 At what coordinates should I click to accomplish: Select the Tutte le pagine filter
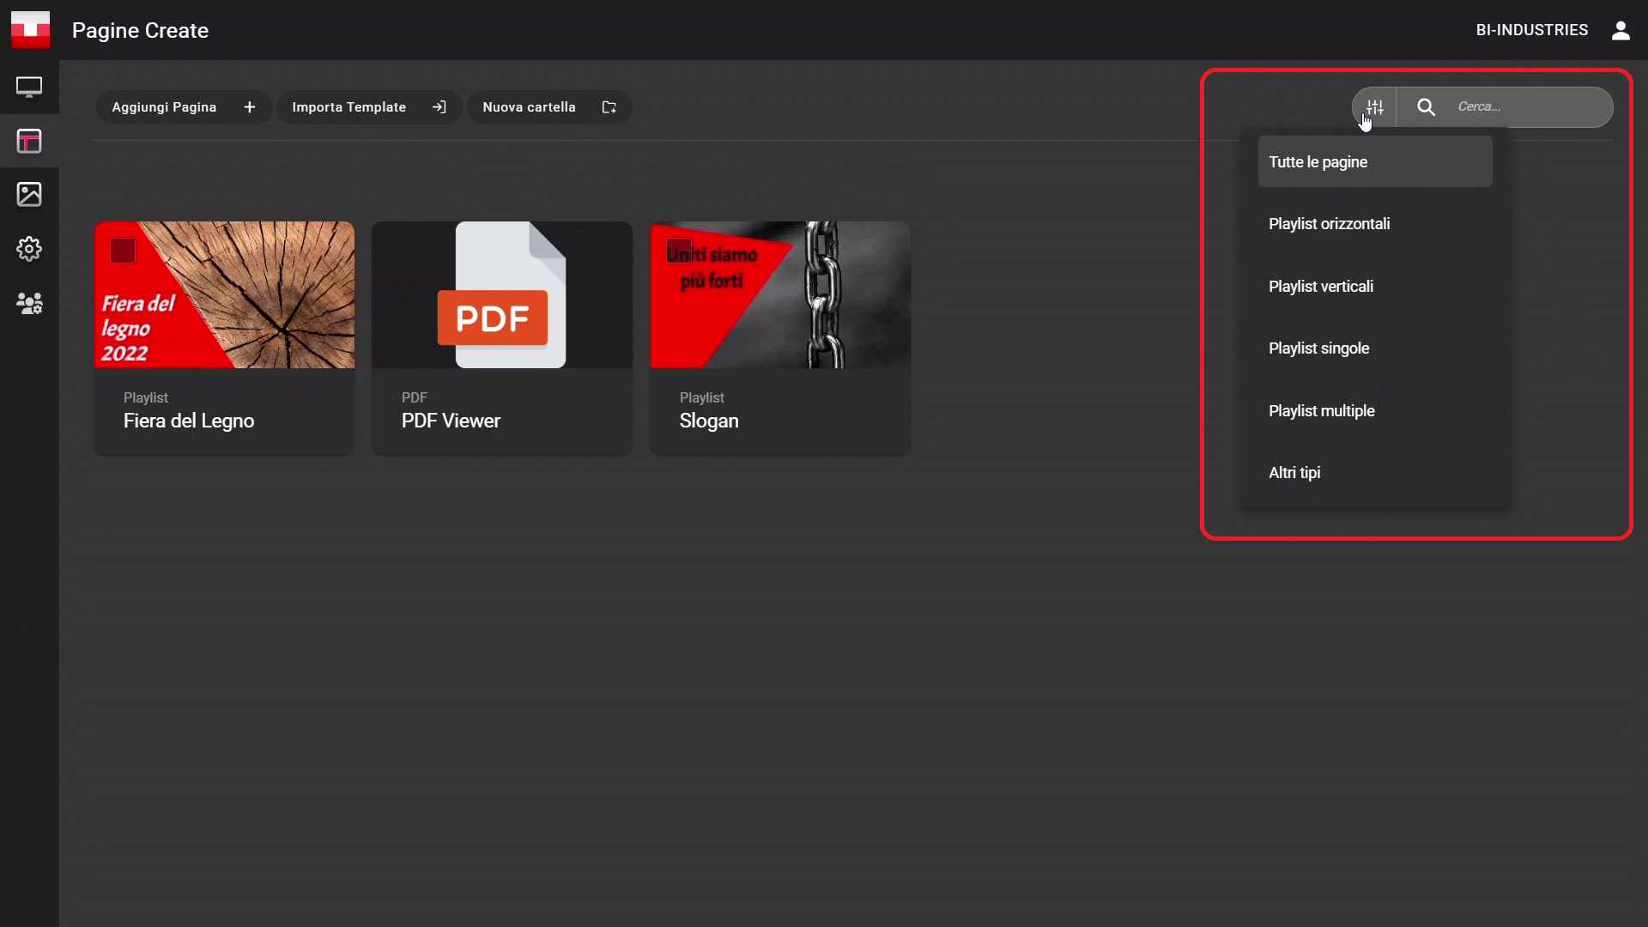[1374, 162]
